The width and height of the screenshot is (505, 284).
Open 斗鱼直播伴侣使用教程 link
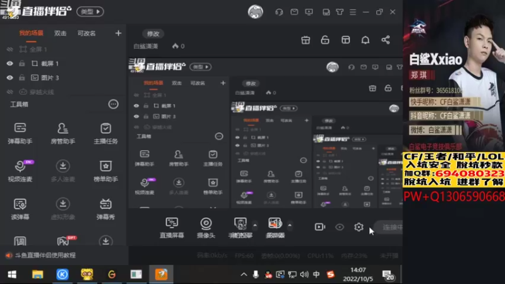45,255
